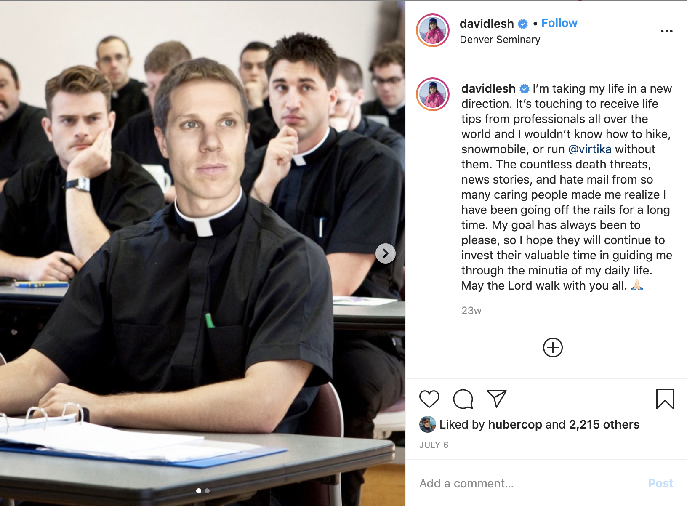687x506 pixels.
Task: Open comments via the speech bubble icon
Action: [463, 399]
